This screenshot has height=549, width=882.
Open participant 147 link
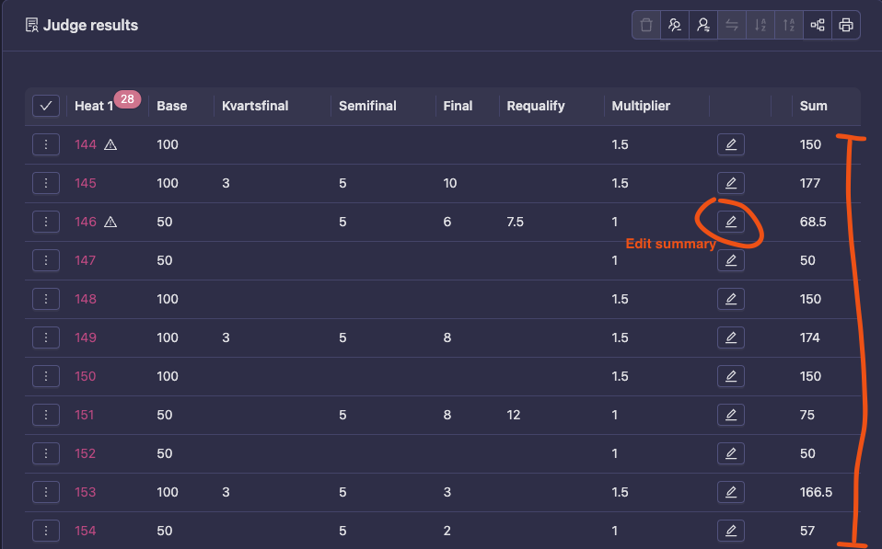86,260
